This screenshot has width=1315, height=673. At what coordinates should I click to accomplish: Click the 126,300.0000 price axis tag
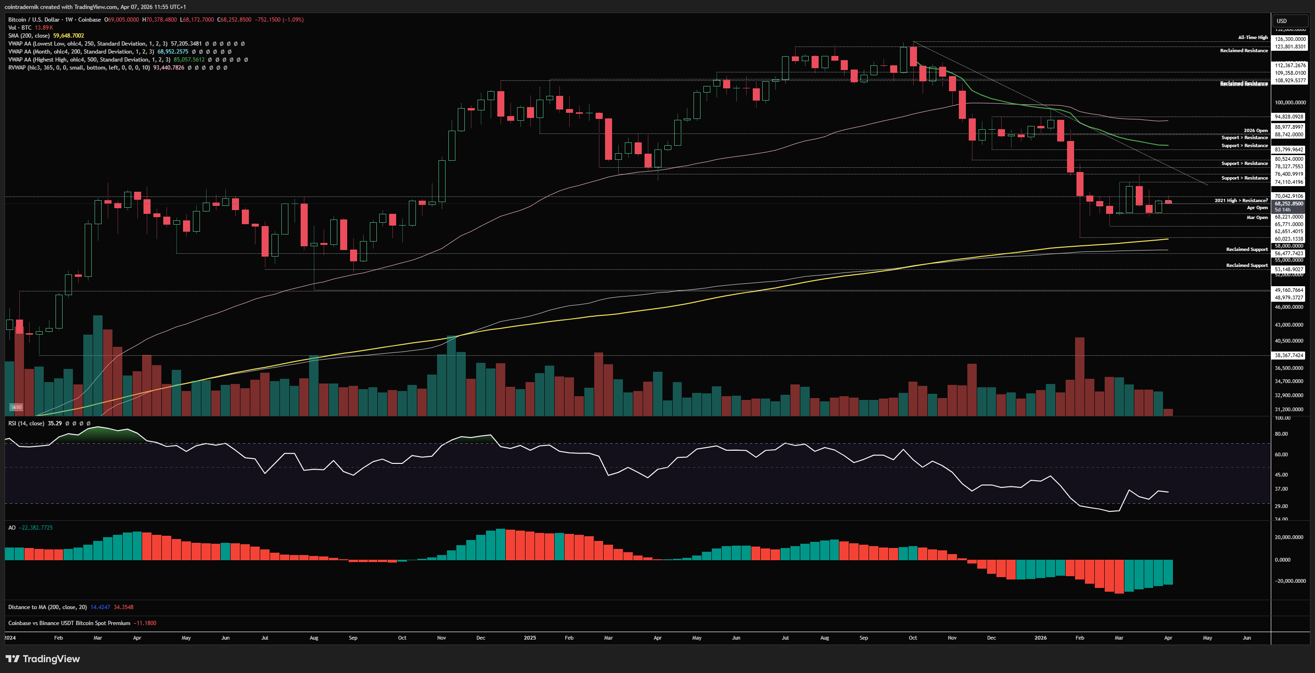coord(1290,39)
